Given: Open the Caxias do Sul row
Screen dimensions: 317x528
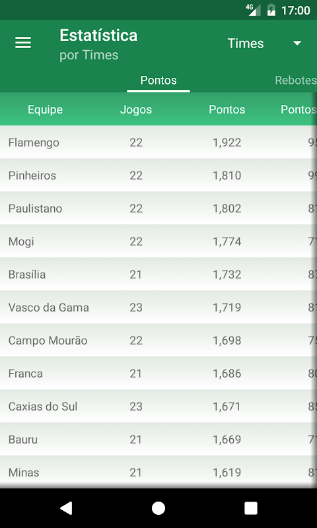Looking at the screenshot, I should click(x=158, y=407).
